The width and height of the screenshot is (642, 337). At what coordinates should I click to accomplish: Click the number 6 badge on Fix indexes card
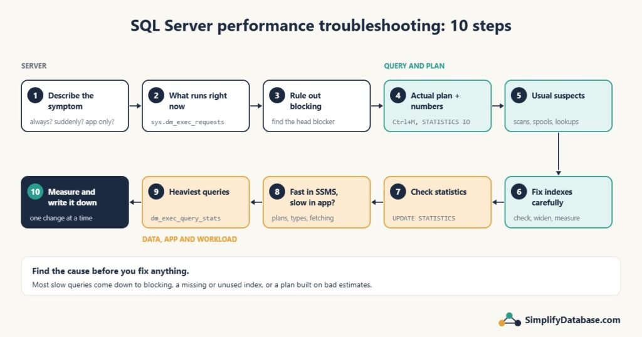click(518, 192)
